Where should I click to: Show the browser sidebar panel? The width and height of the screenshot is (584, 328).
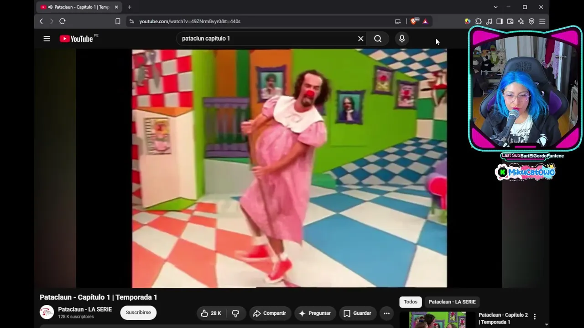[x=500, y=21]
